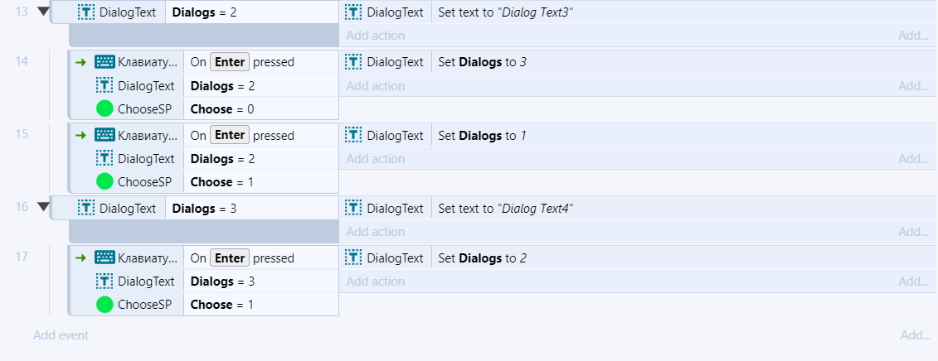This screenshot has height=361, width=938.
Task: Click the keyboard icon in event 15
Action: (104, 135)
